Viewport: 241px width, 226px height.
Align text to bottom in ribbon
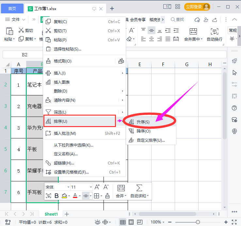click(160, 31)
